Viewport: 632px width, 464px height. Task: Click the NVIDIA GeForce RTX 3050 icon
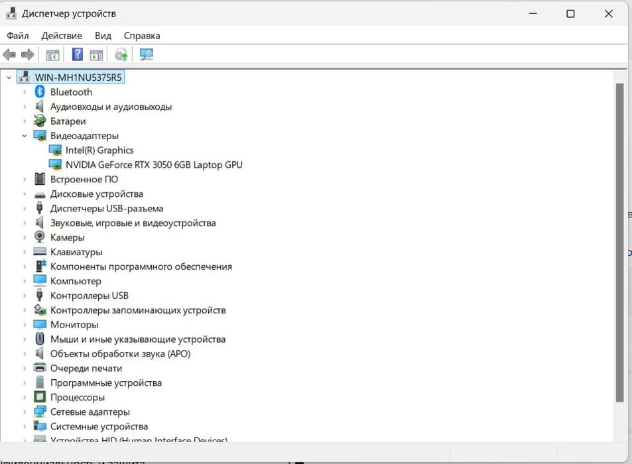tap(55, 165)
